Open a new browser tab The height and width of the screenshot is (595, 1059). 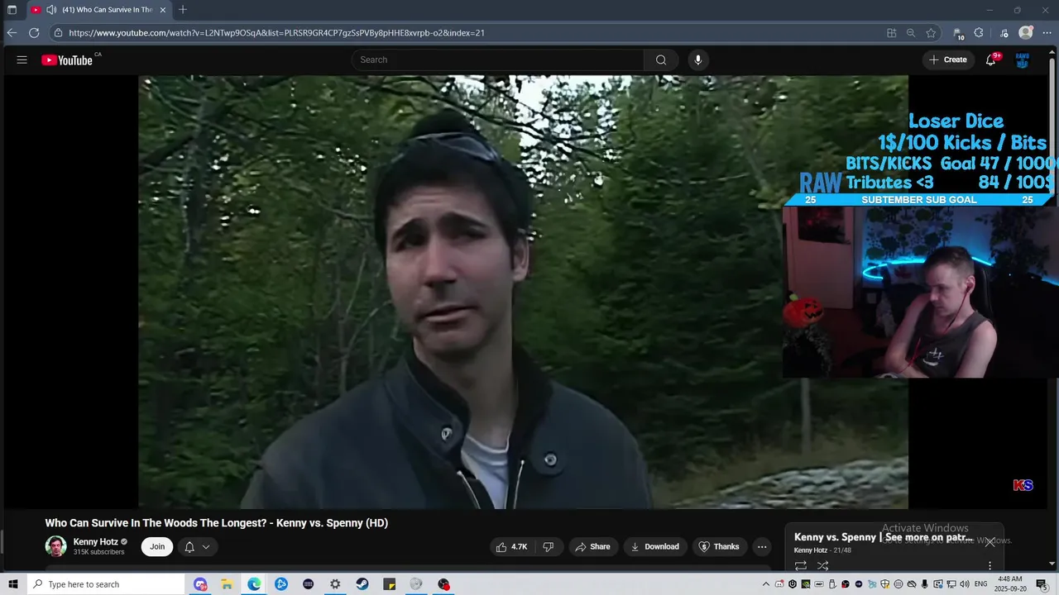pyautogui.click(x=183, y=10)
